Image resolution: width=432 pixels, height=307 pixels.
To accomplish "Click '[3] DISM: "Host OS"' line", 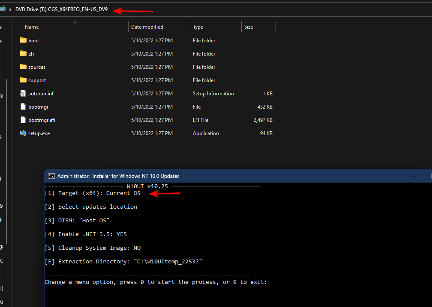I will 77,221.
